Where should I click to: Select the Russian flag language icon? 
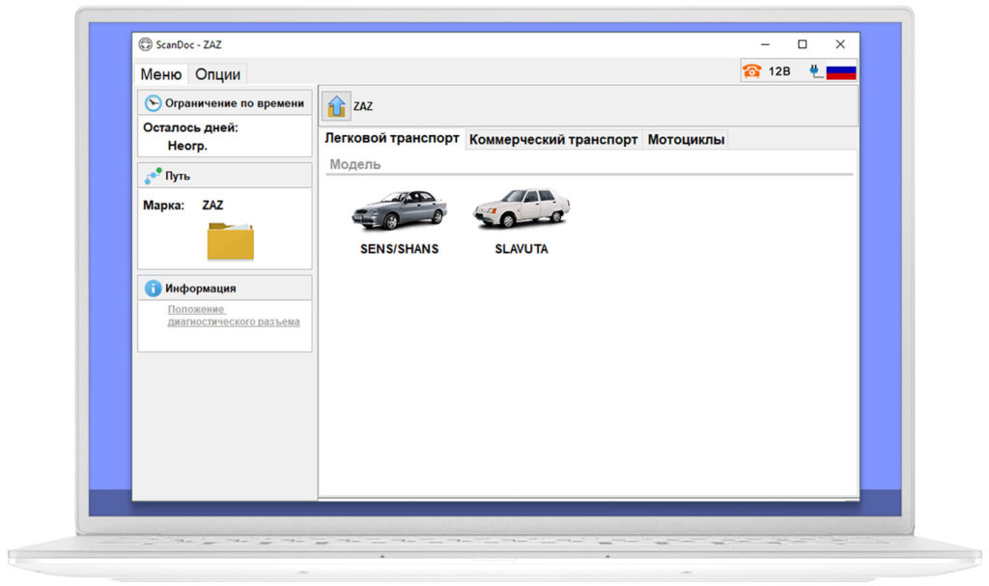click(841, 71)
